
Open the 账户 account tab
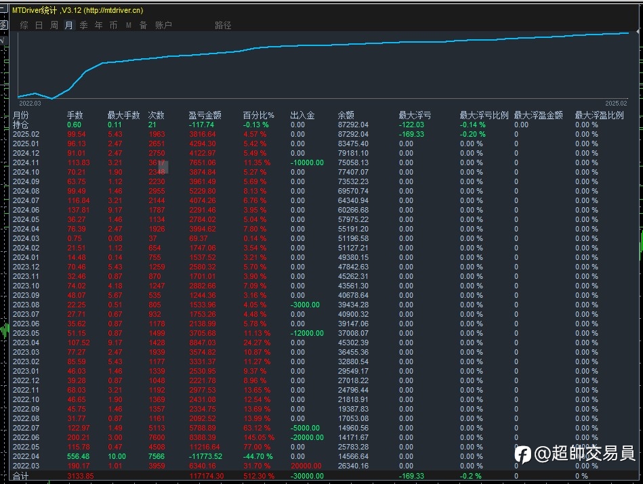163,26
